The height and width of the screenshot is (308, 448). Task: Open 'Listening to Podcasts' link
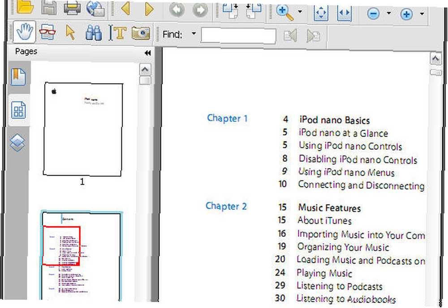coord(340,286)
